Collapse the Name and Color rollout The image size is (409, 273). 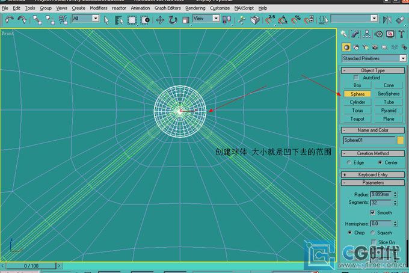pyautogui.click(x=373, y=130)
